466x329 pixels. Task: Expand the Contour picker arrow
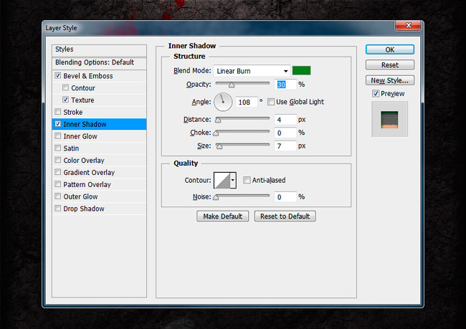(x=233, y=180)
